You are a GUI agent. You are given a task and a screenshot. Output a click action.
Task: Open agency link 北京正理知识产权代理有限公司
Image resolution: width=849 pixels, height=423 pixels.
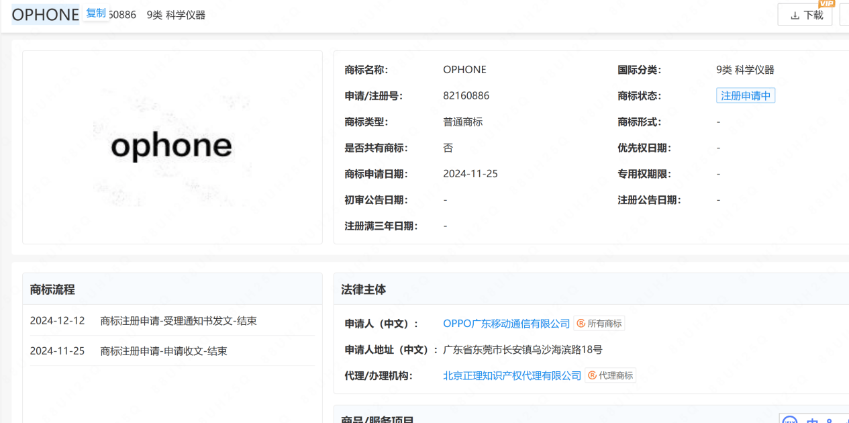click(x=512, y=375)
